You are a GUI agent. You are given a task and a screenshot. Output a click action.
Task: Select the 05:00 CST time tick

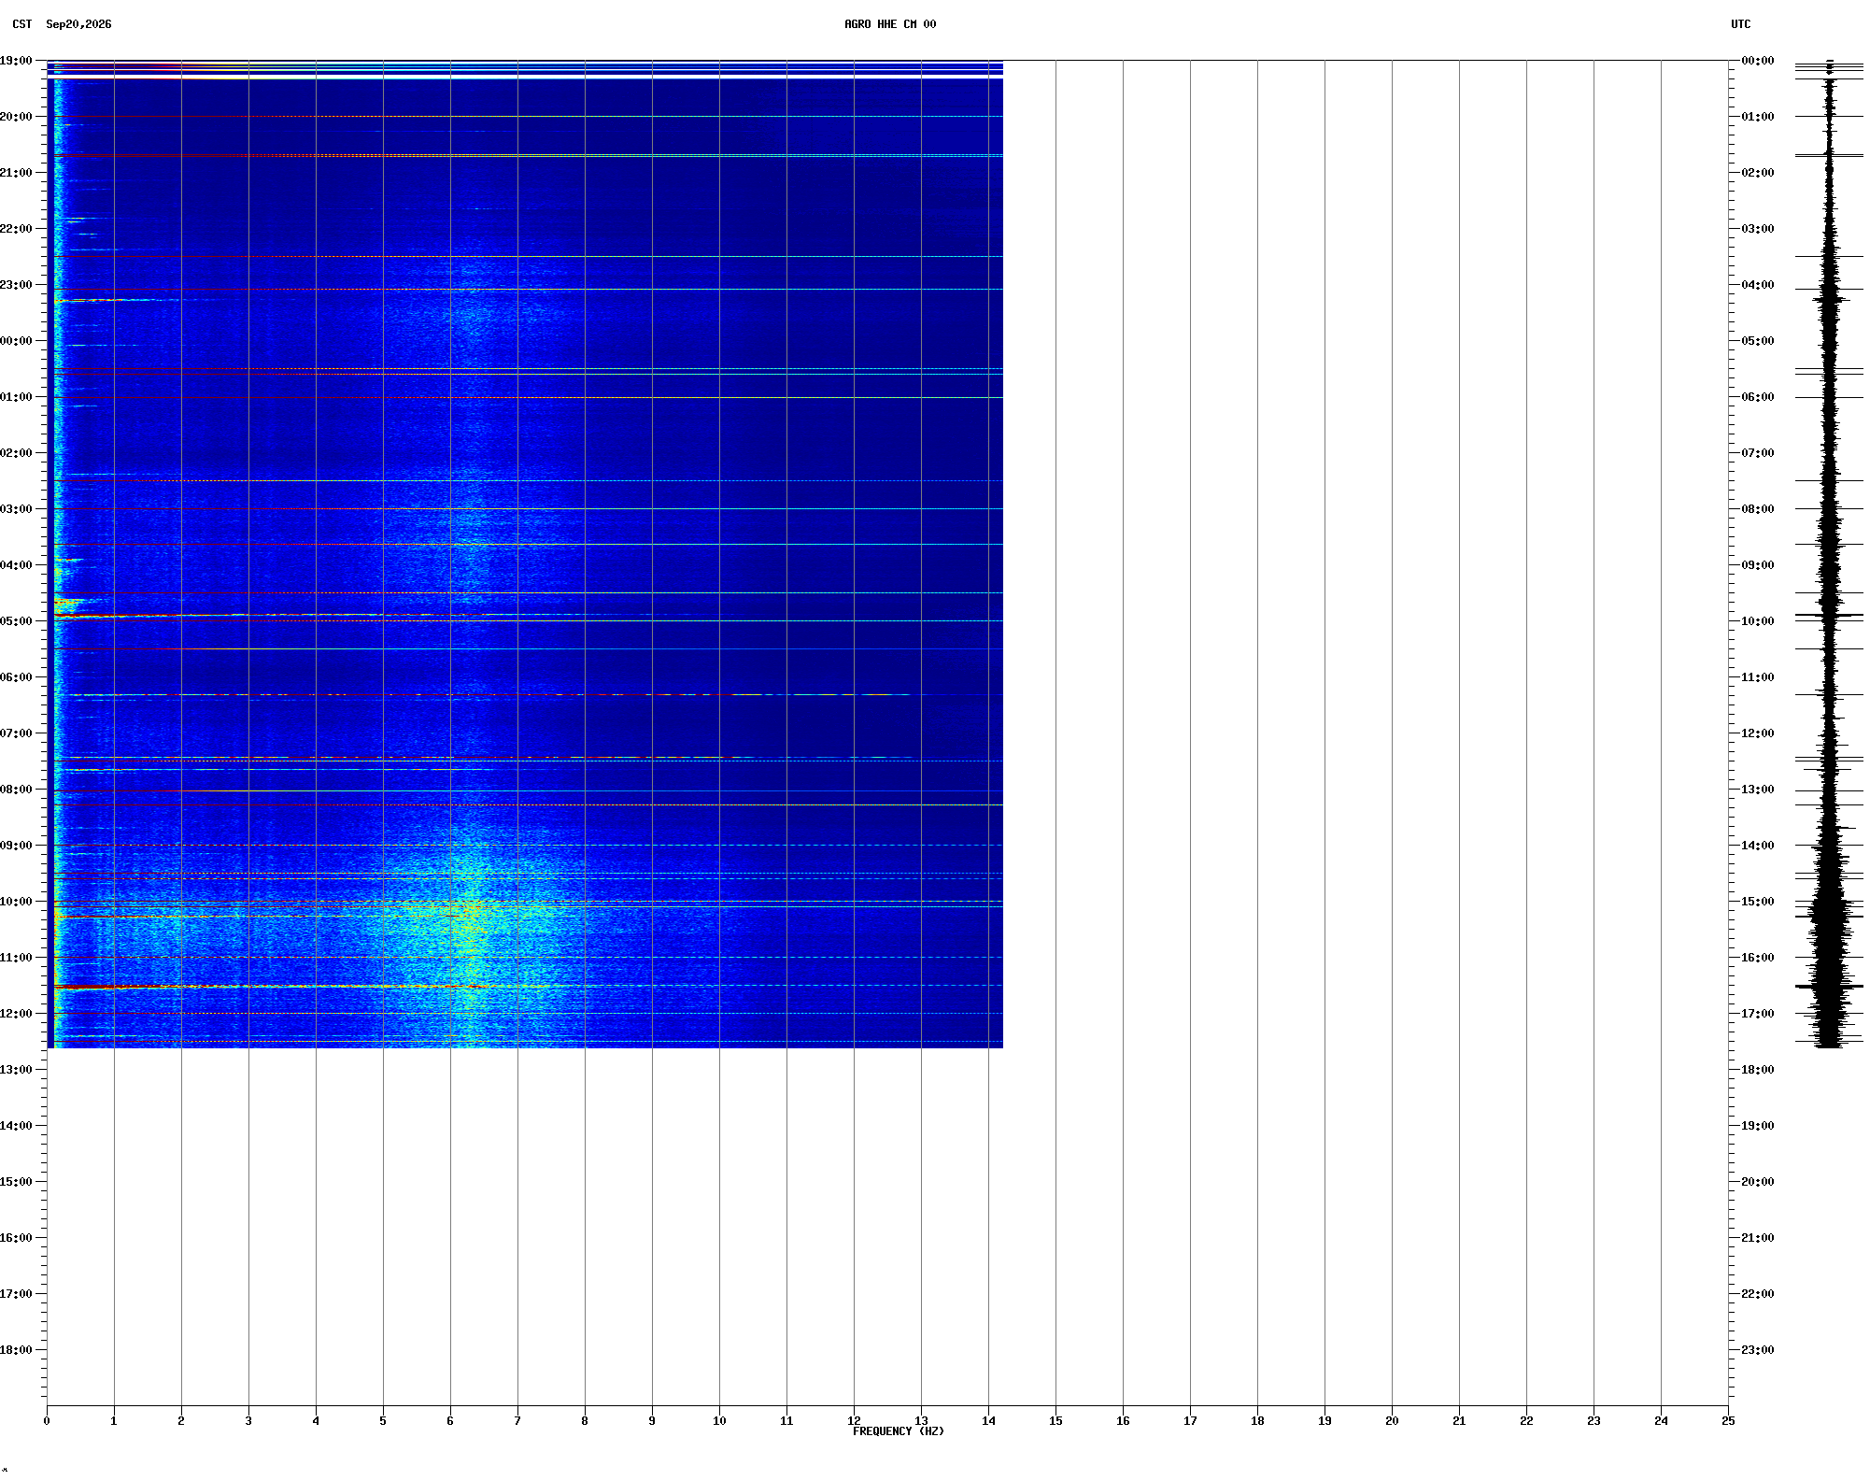[16, 621]
